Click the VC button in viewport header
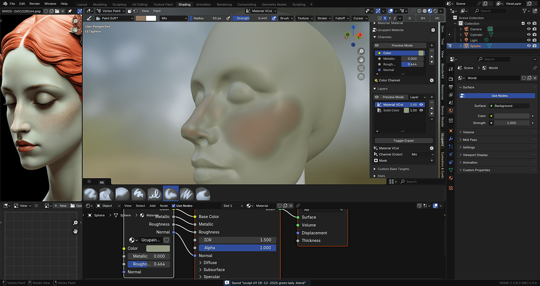Viewport: 540px width, 286px height. click(x=437, y=18)
